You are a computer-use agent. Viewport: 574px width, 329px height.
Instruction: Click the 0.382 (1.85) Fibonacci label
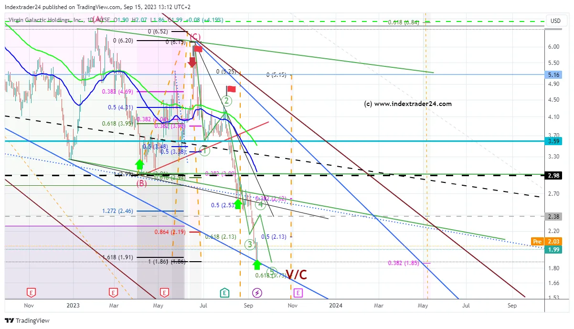coord(404,263)
